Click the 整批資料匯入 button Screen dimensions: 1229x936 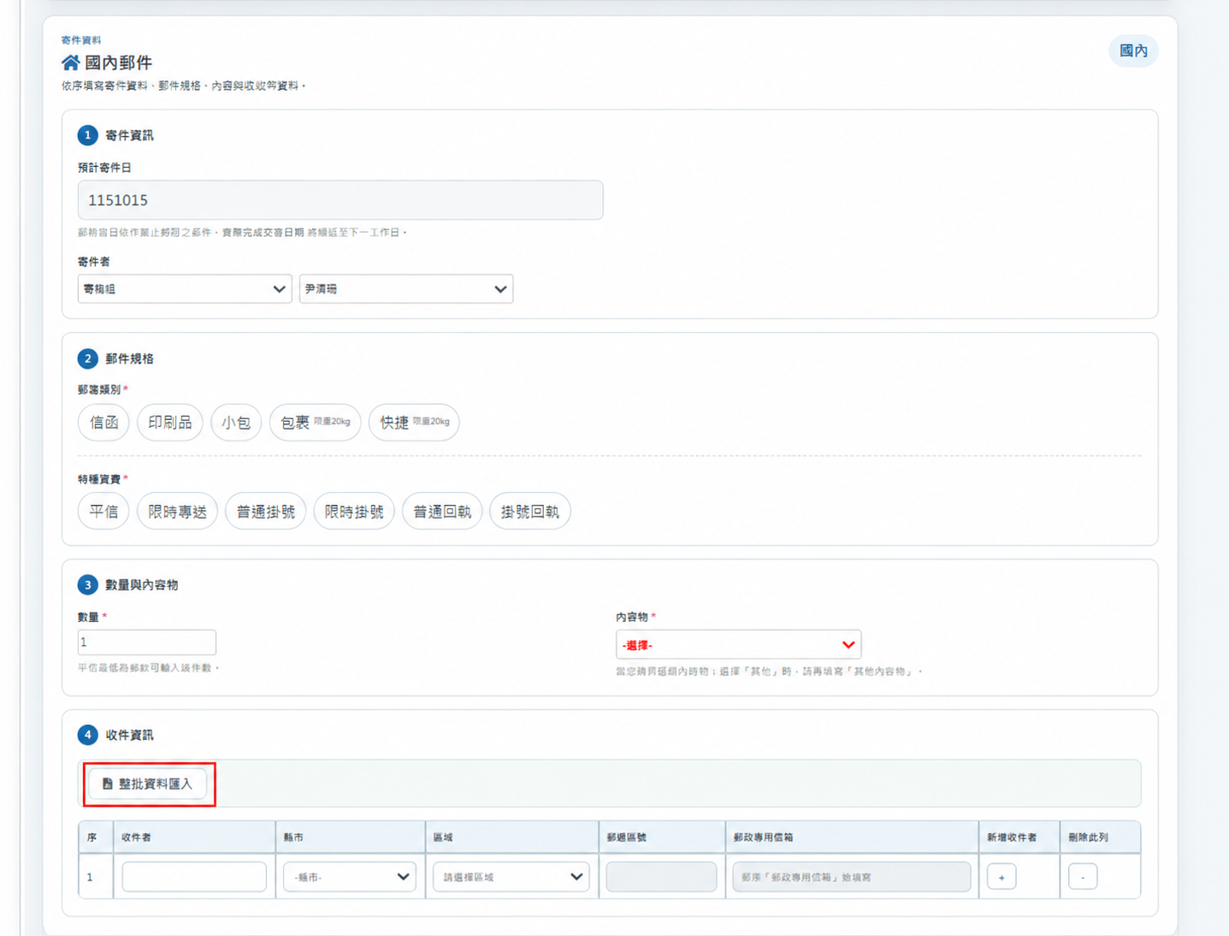coord(148,784)
